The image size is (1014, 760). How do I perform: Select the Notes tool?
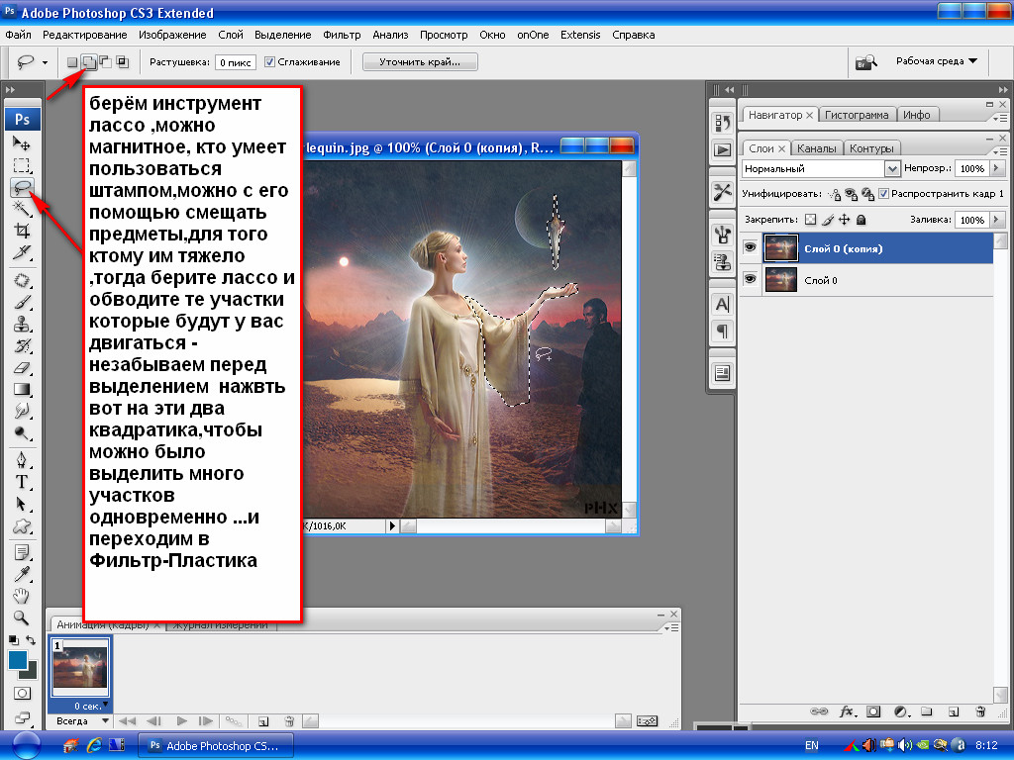coord(22,552)
